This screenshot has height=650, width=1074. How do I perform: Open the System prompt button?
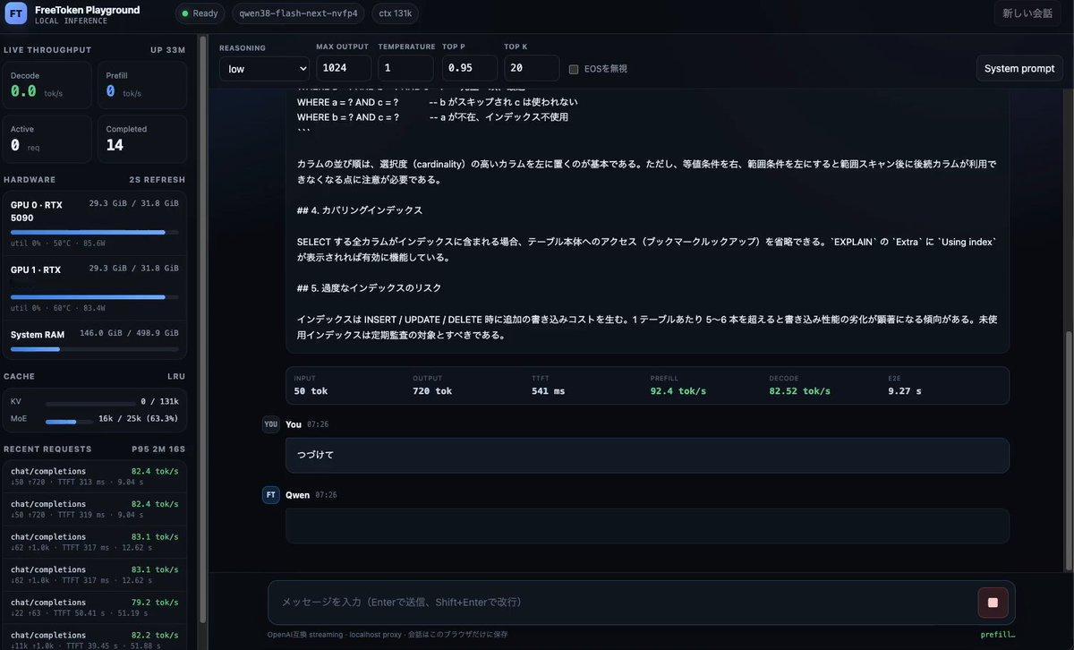[1019, 69]
